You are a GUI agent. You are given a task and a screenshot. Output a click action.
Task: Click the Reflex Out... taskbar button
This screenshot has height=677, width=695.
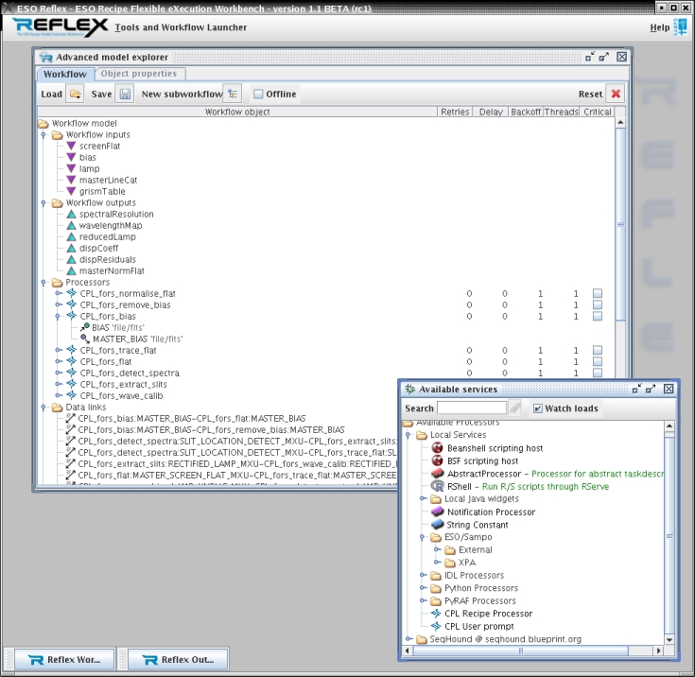click(x=178, y=659)
